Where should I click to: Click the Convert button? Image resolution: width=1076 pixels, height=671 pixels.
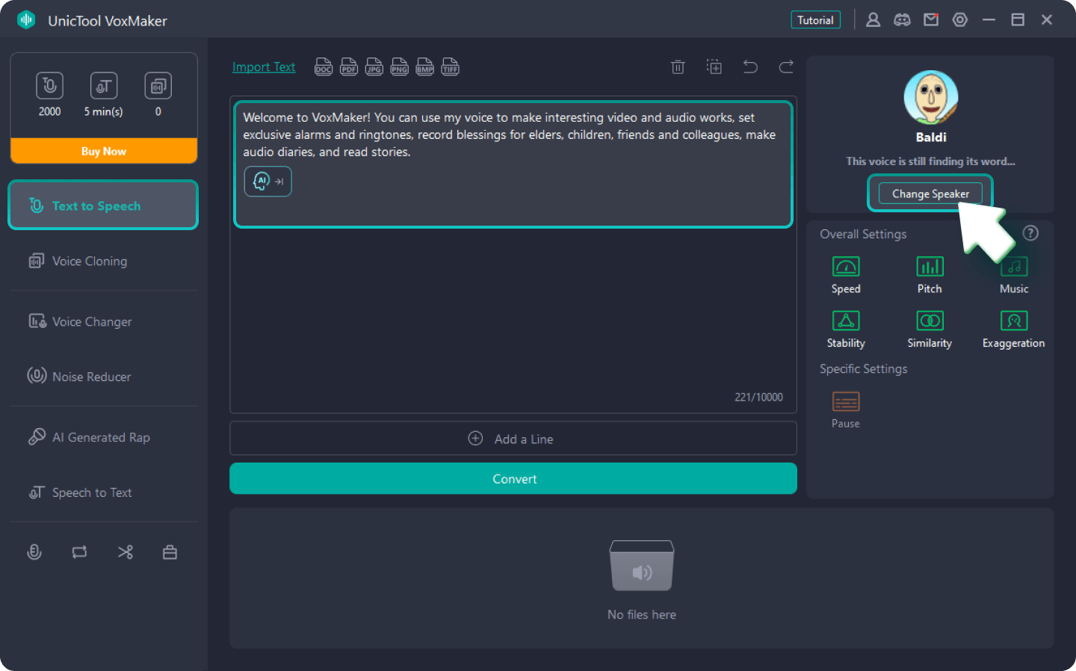coord(513,478)
